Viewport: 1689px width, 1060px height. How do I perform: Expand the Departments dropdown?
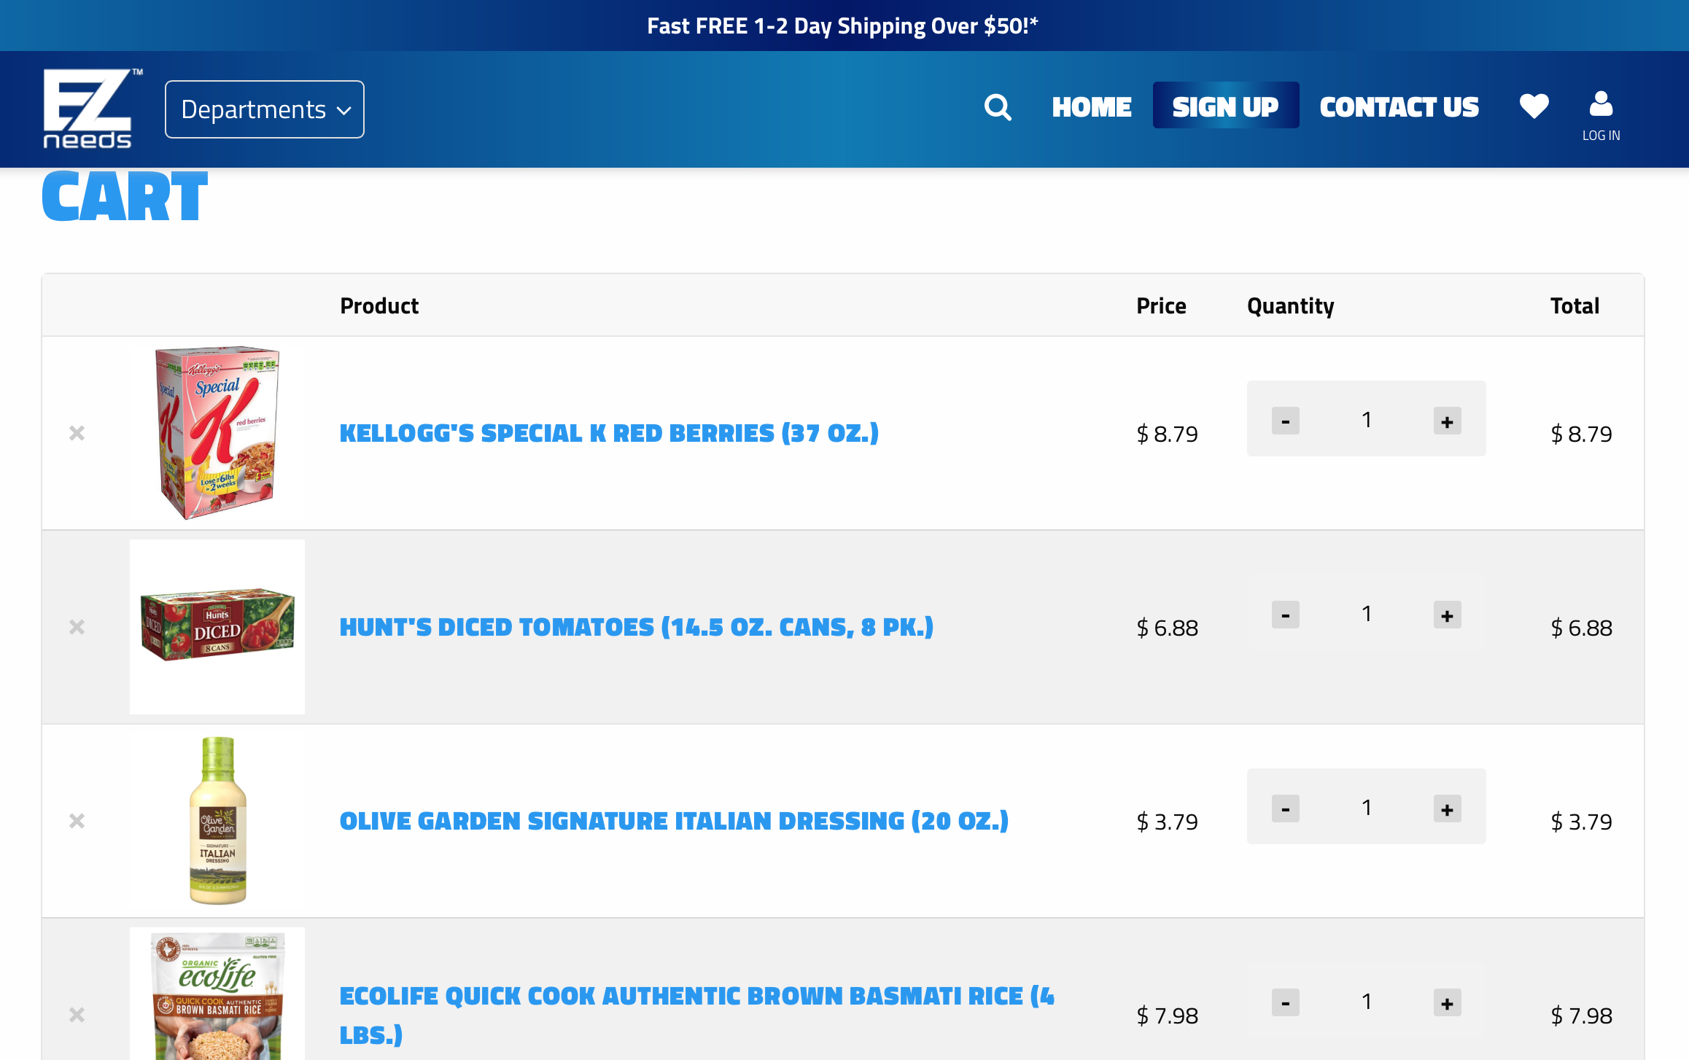pyautogui.click(x=265, y=109)
